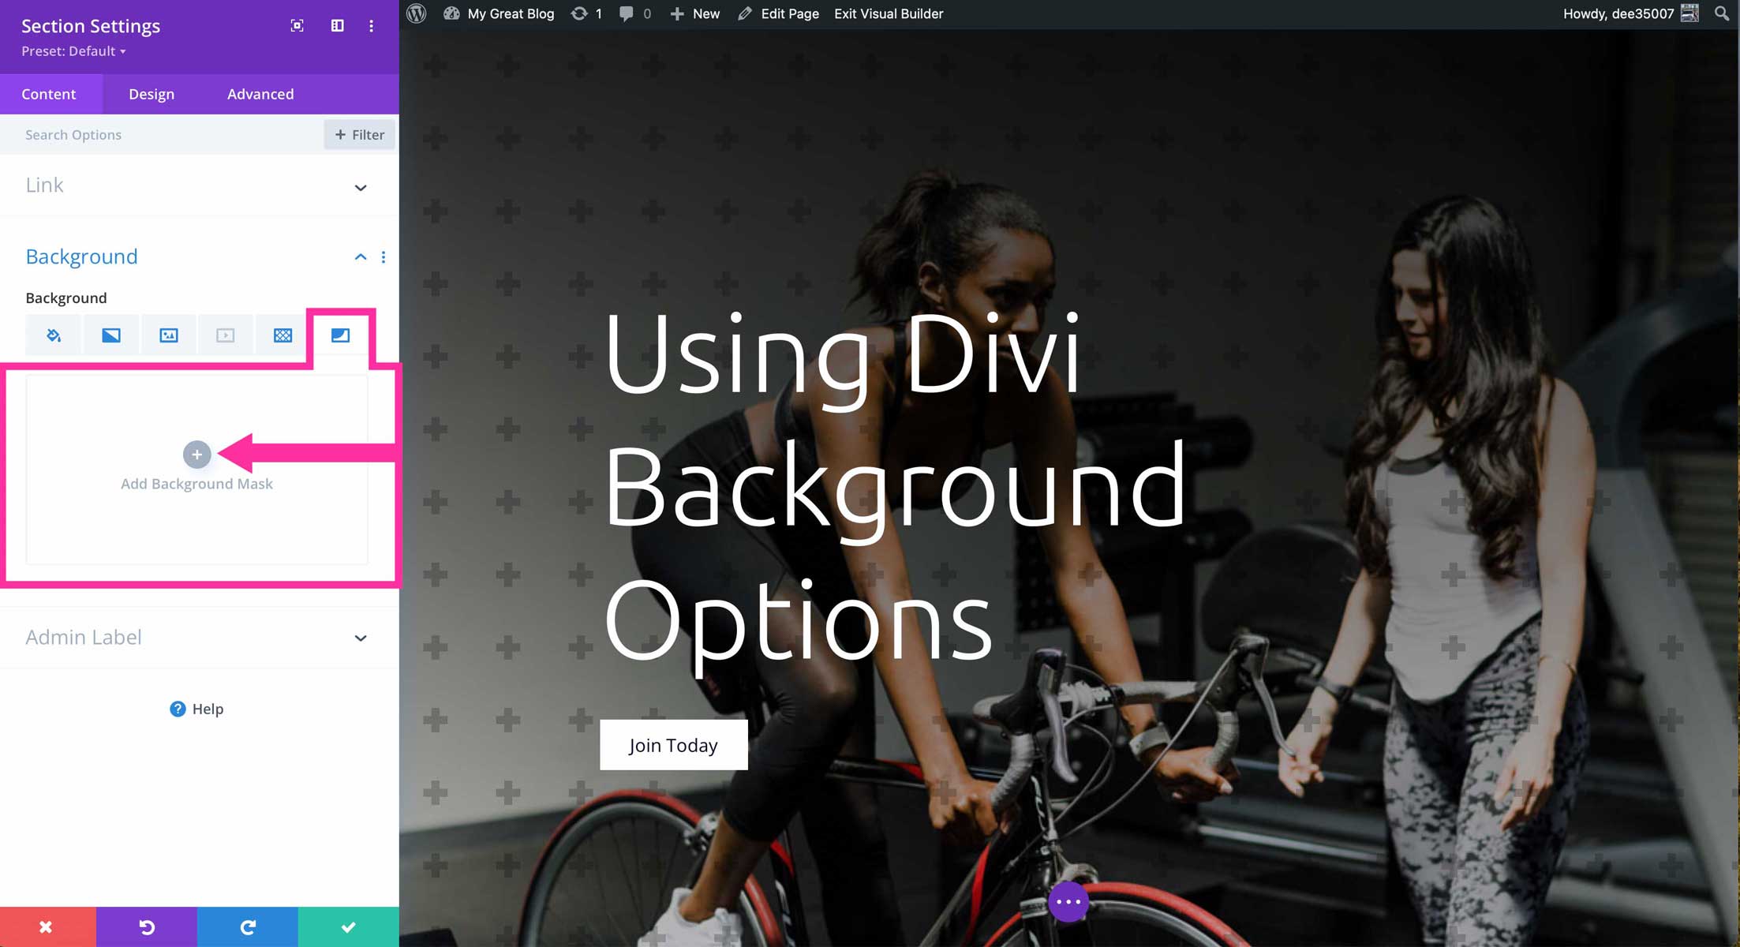Select the solid color background icon
The image size is (1740, 947).
(54, 336)
